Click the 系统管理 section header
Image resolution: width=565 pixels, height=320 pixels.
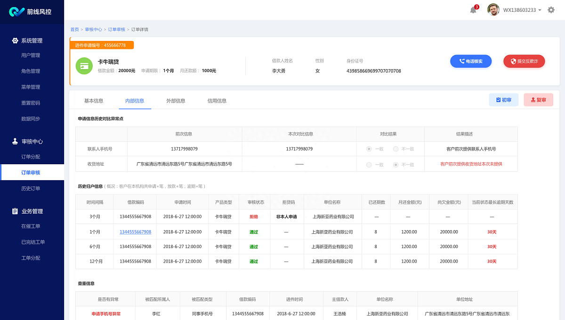point(32,40)
